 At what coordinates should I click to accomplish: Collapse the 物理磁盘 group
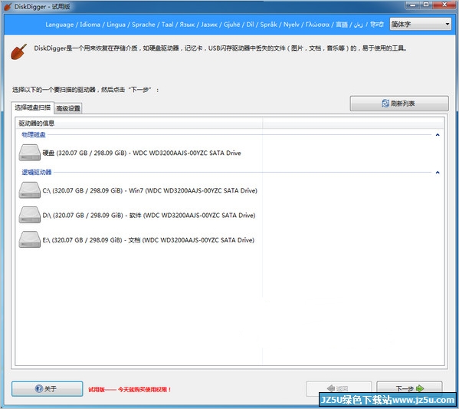438,135
